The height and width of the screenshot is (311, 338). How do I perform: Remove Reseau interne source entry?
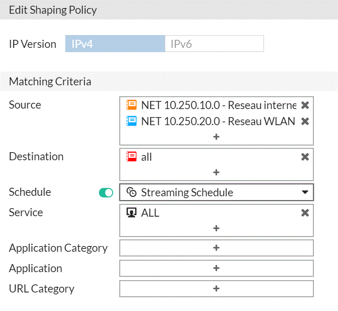coord(305,105)
